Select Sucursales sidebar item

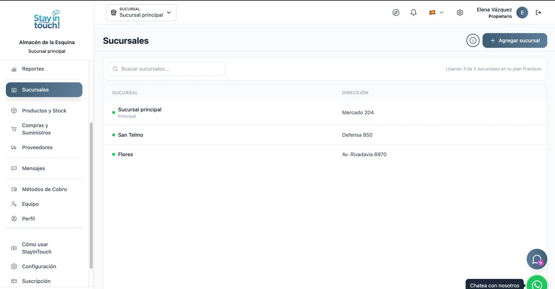click(44, 90)
